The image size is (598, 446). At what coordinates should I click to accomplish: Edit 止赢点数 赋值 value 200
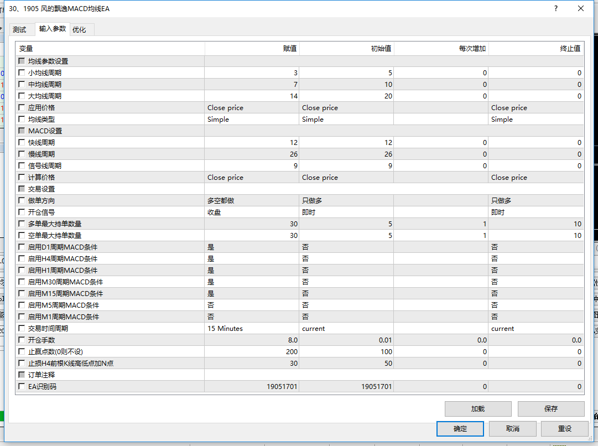252,352
